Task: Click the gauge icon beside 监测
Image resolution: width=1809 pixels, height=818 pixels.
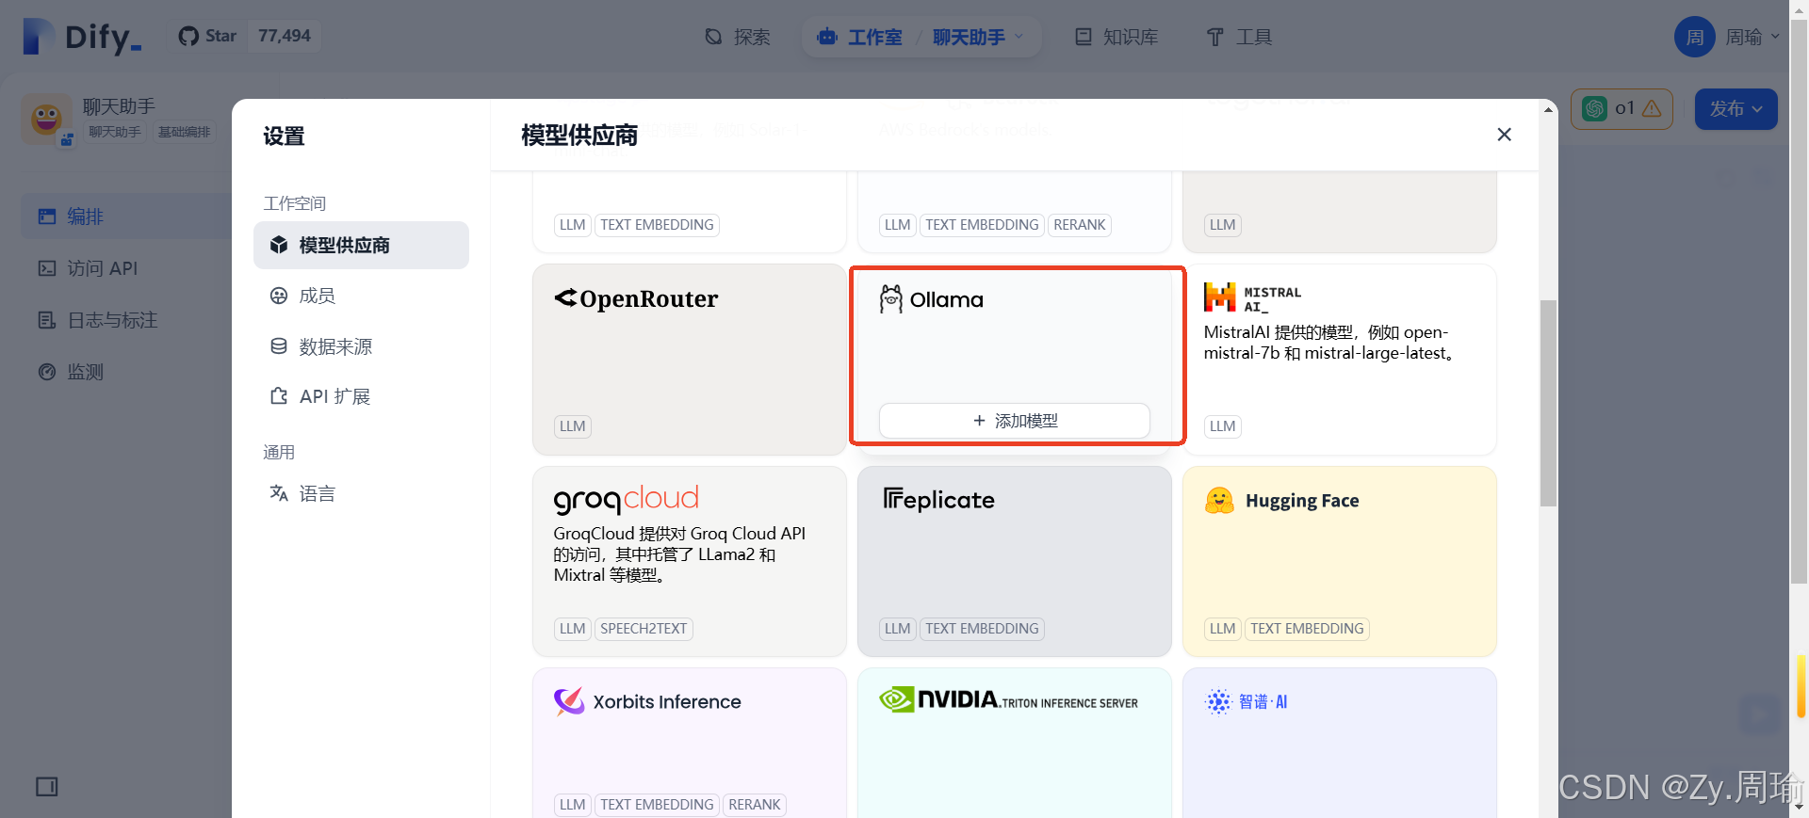Action: pyautogui.click(x=47, y=372)
